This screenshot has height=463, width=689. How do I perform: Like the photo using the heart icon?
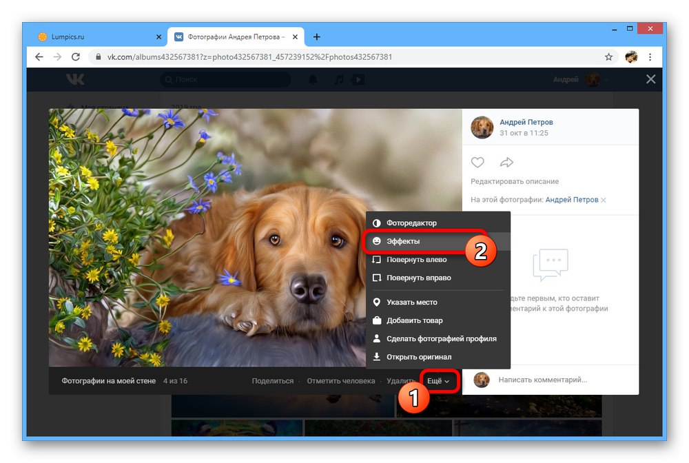(477, 162)
